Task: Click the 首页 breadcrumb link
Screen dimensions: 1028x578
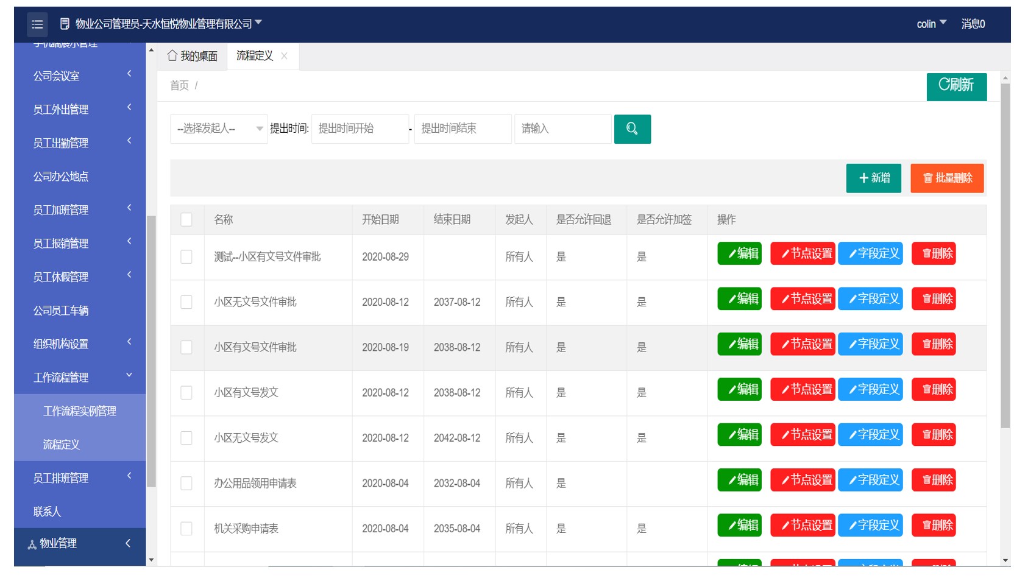Action: [x=179, y=86]
